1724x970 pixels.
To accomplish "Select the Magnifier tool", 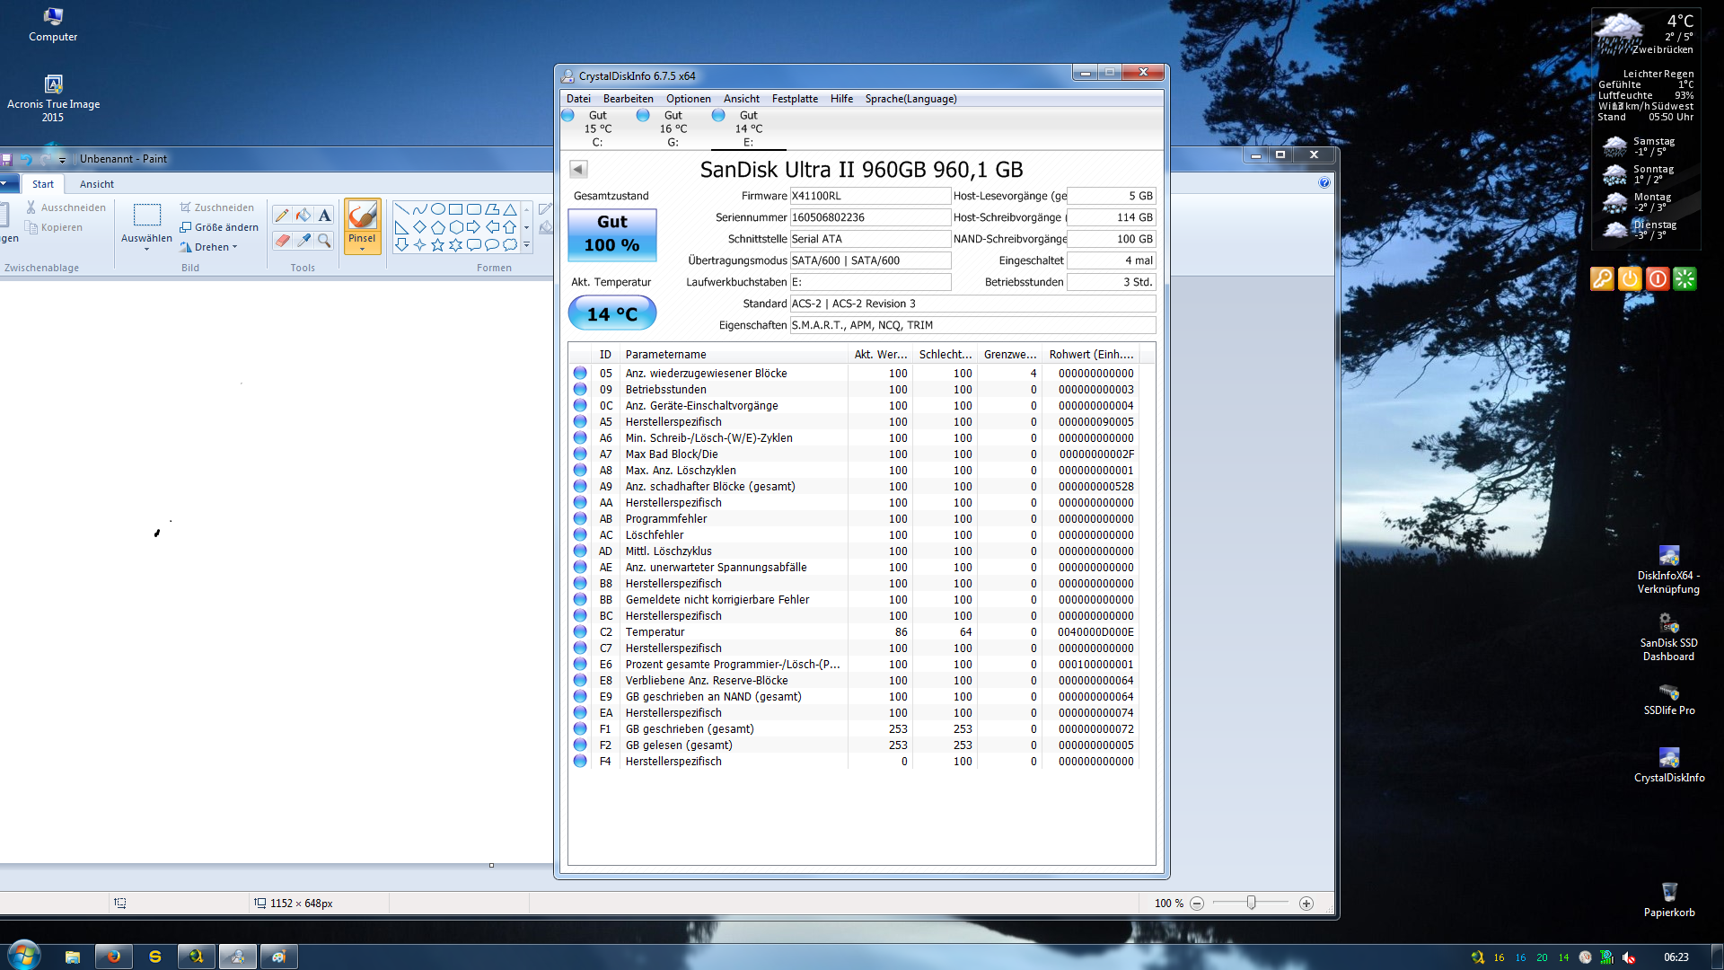I will point(325,241).
